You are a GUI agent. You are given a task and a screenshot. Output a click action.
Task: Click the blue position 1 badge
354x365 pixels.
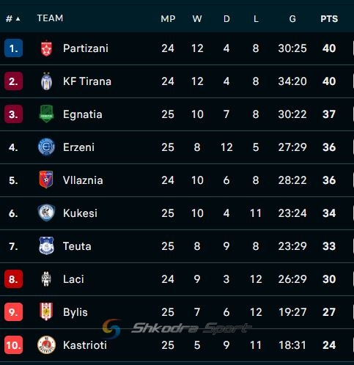click(x=13, y=48)
